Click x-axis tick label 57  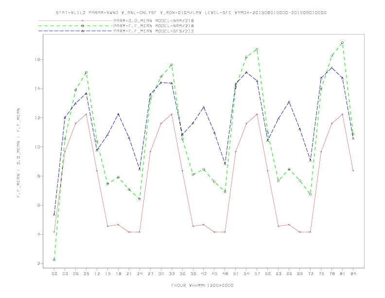point(257,274)
